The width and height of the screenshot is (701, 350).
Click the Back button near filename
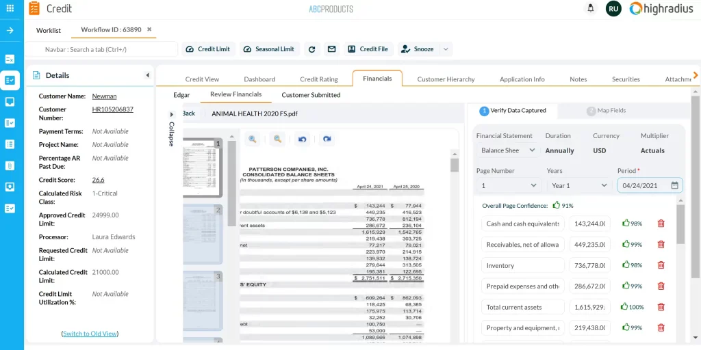click(x=188, y=113)
